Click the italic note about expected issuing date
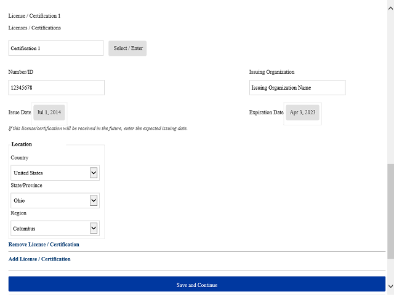 coord(98,128)
